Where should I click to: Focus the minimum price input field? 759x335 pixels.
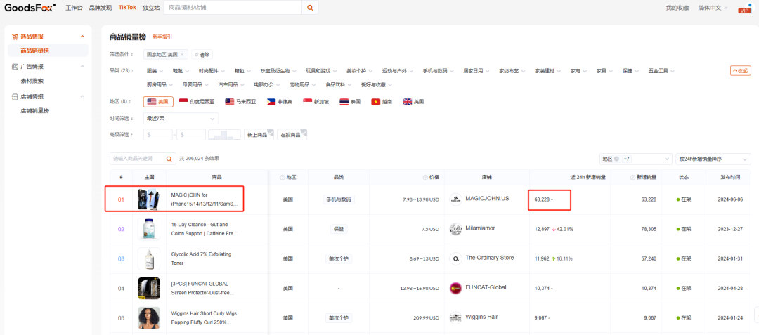[x=158, y=135]
